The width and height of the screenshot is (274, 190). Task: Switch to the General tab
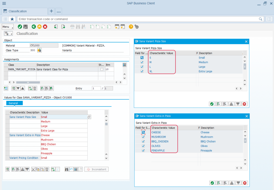pyautogui.click(x=14, y=103)
